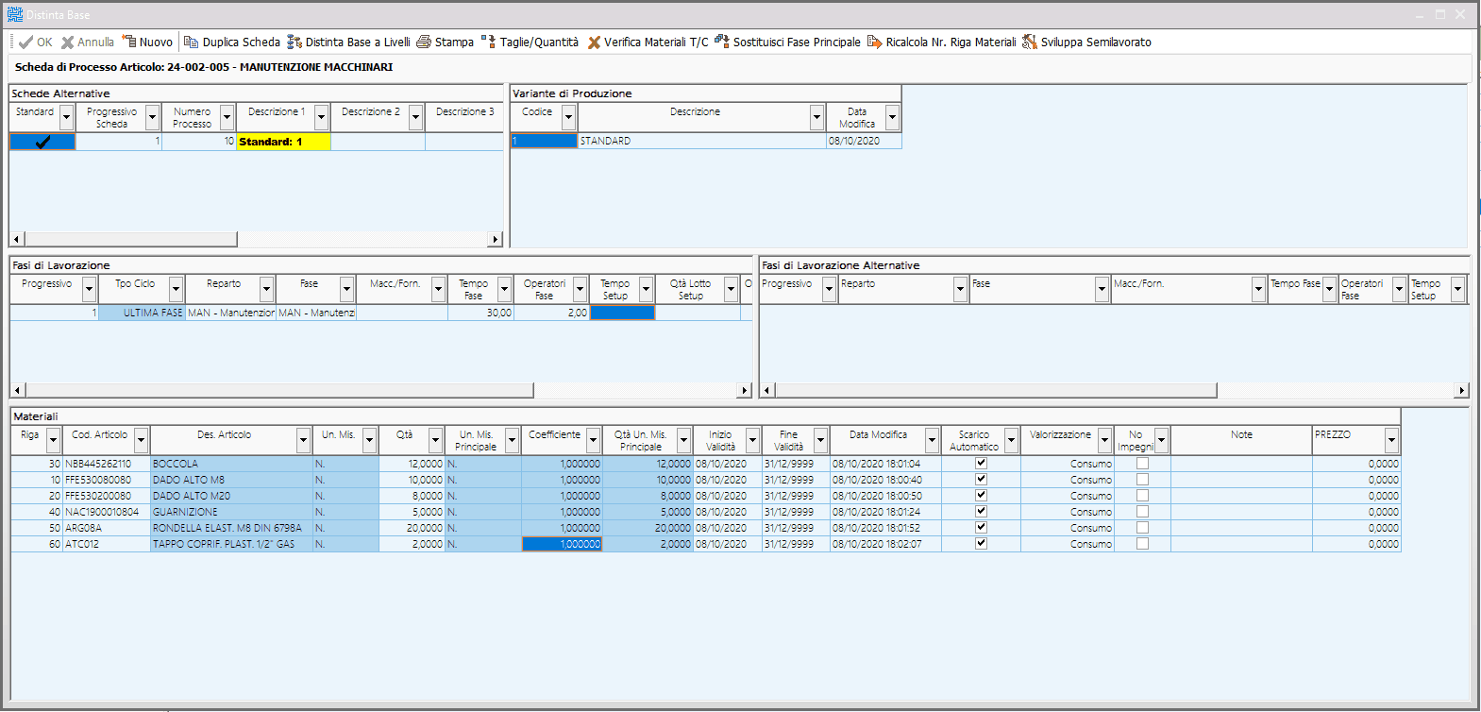Open Cod. Articolo column filter dropdown
The width and height of the screenshot is (1481, 712).
tap(141, 440)
